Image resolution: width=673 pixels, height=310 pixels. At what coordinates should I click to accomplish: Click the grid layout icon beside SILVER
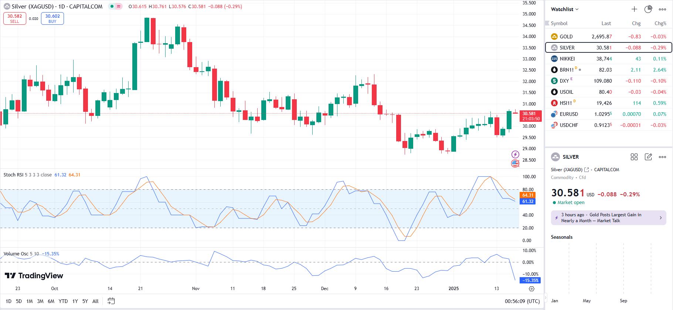pyautogui.click(x=634, y=157)
